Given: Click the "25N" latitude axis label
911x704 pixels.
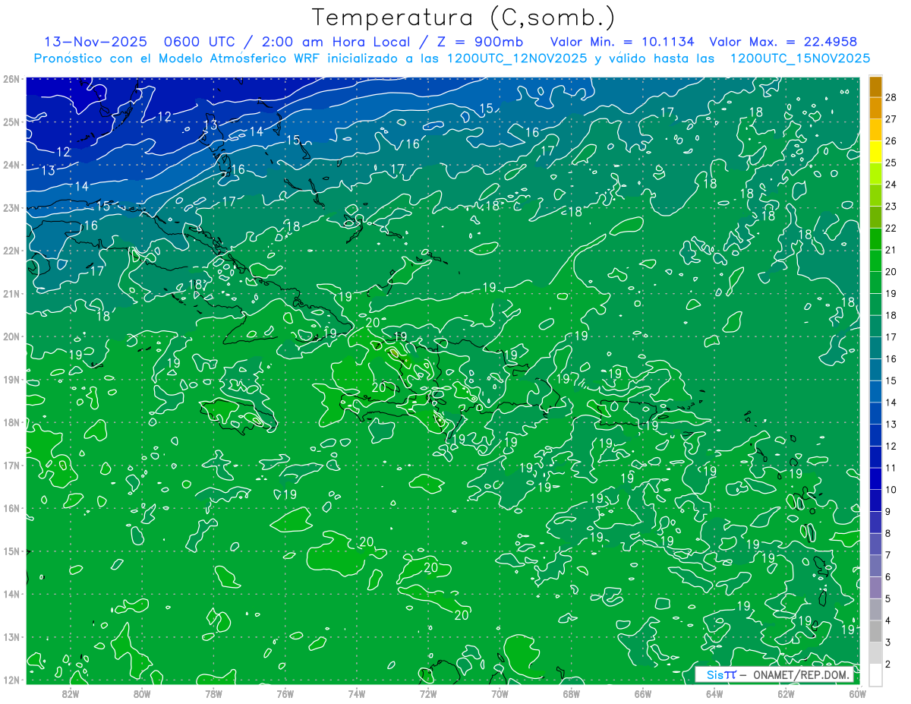Looking at the screenshot, I should pyautogui.click(x=11, y=122).
